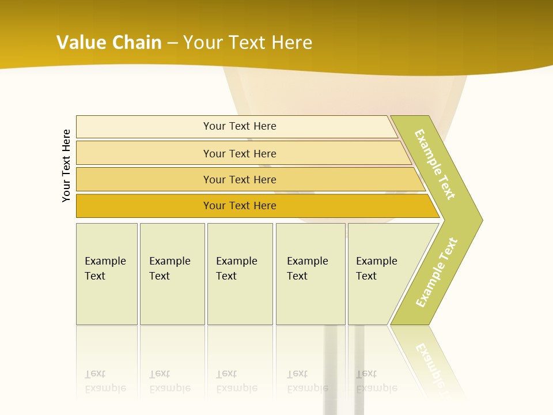Click "Your Text Here" in the title
Screen dimensions: 553x415
pyautogui.click(x=248, y=43)
